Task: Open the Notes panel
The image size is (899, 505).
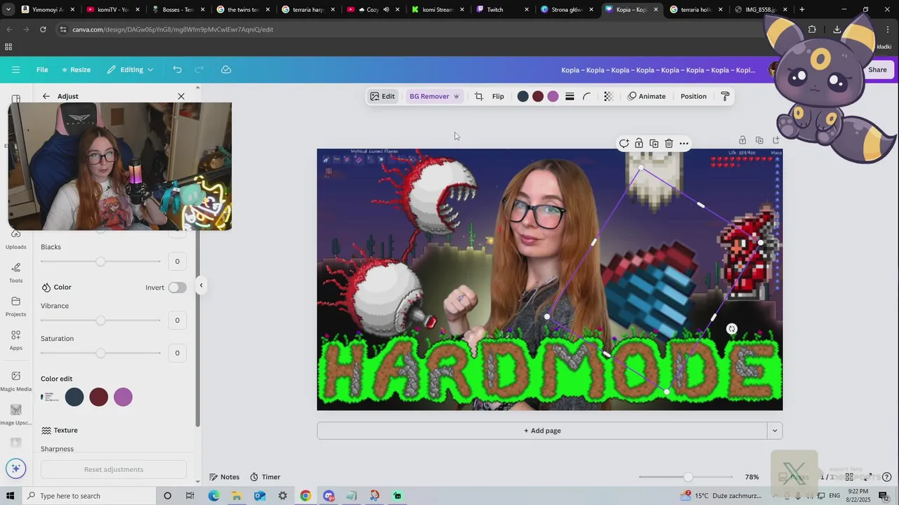Action: 224,477
